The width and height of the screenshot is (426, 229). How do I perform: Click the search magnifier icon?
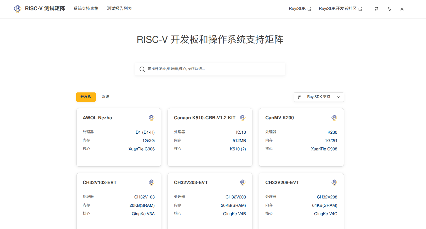point(142,69)
